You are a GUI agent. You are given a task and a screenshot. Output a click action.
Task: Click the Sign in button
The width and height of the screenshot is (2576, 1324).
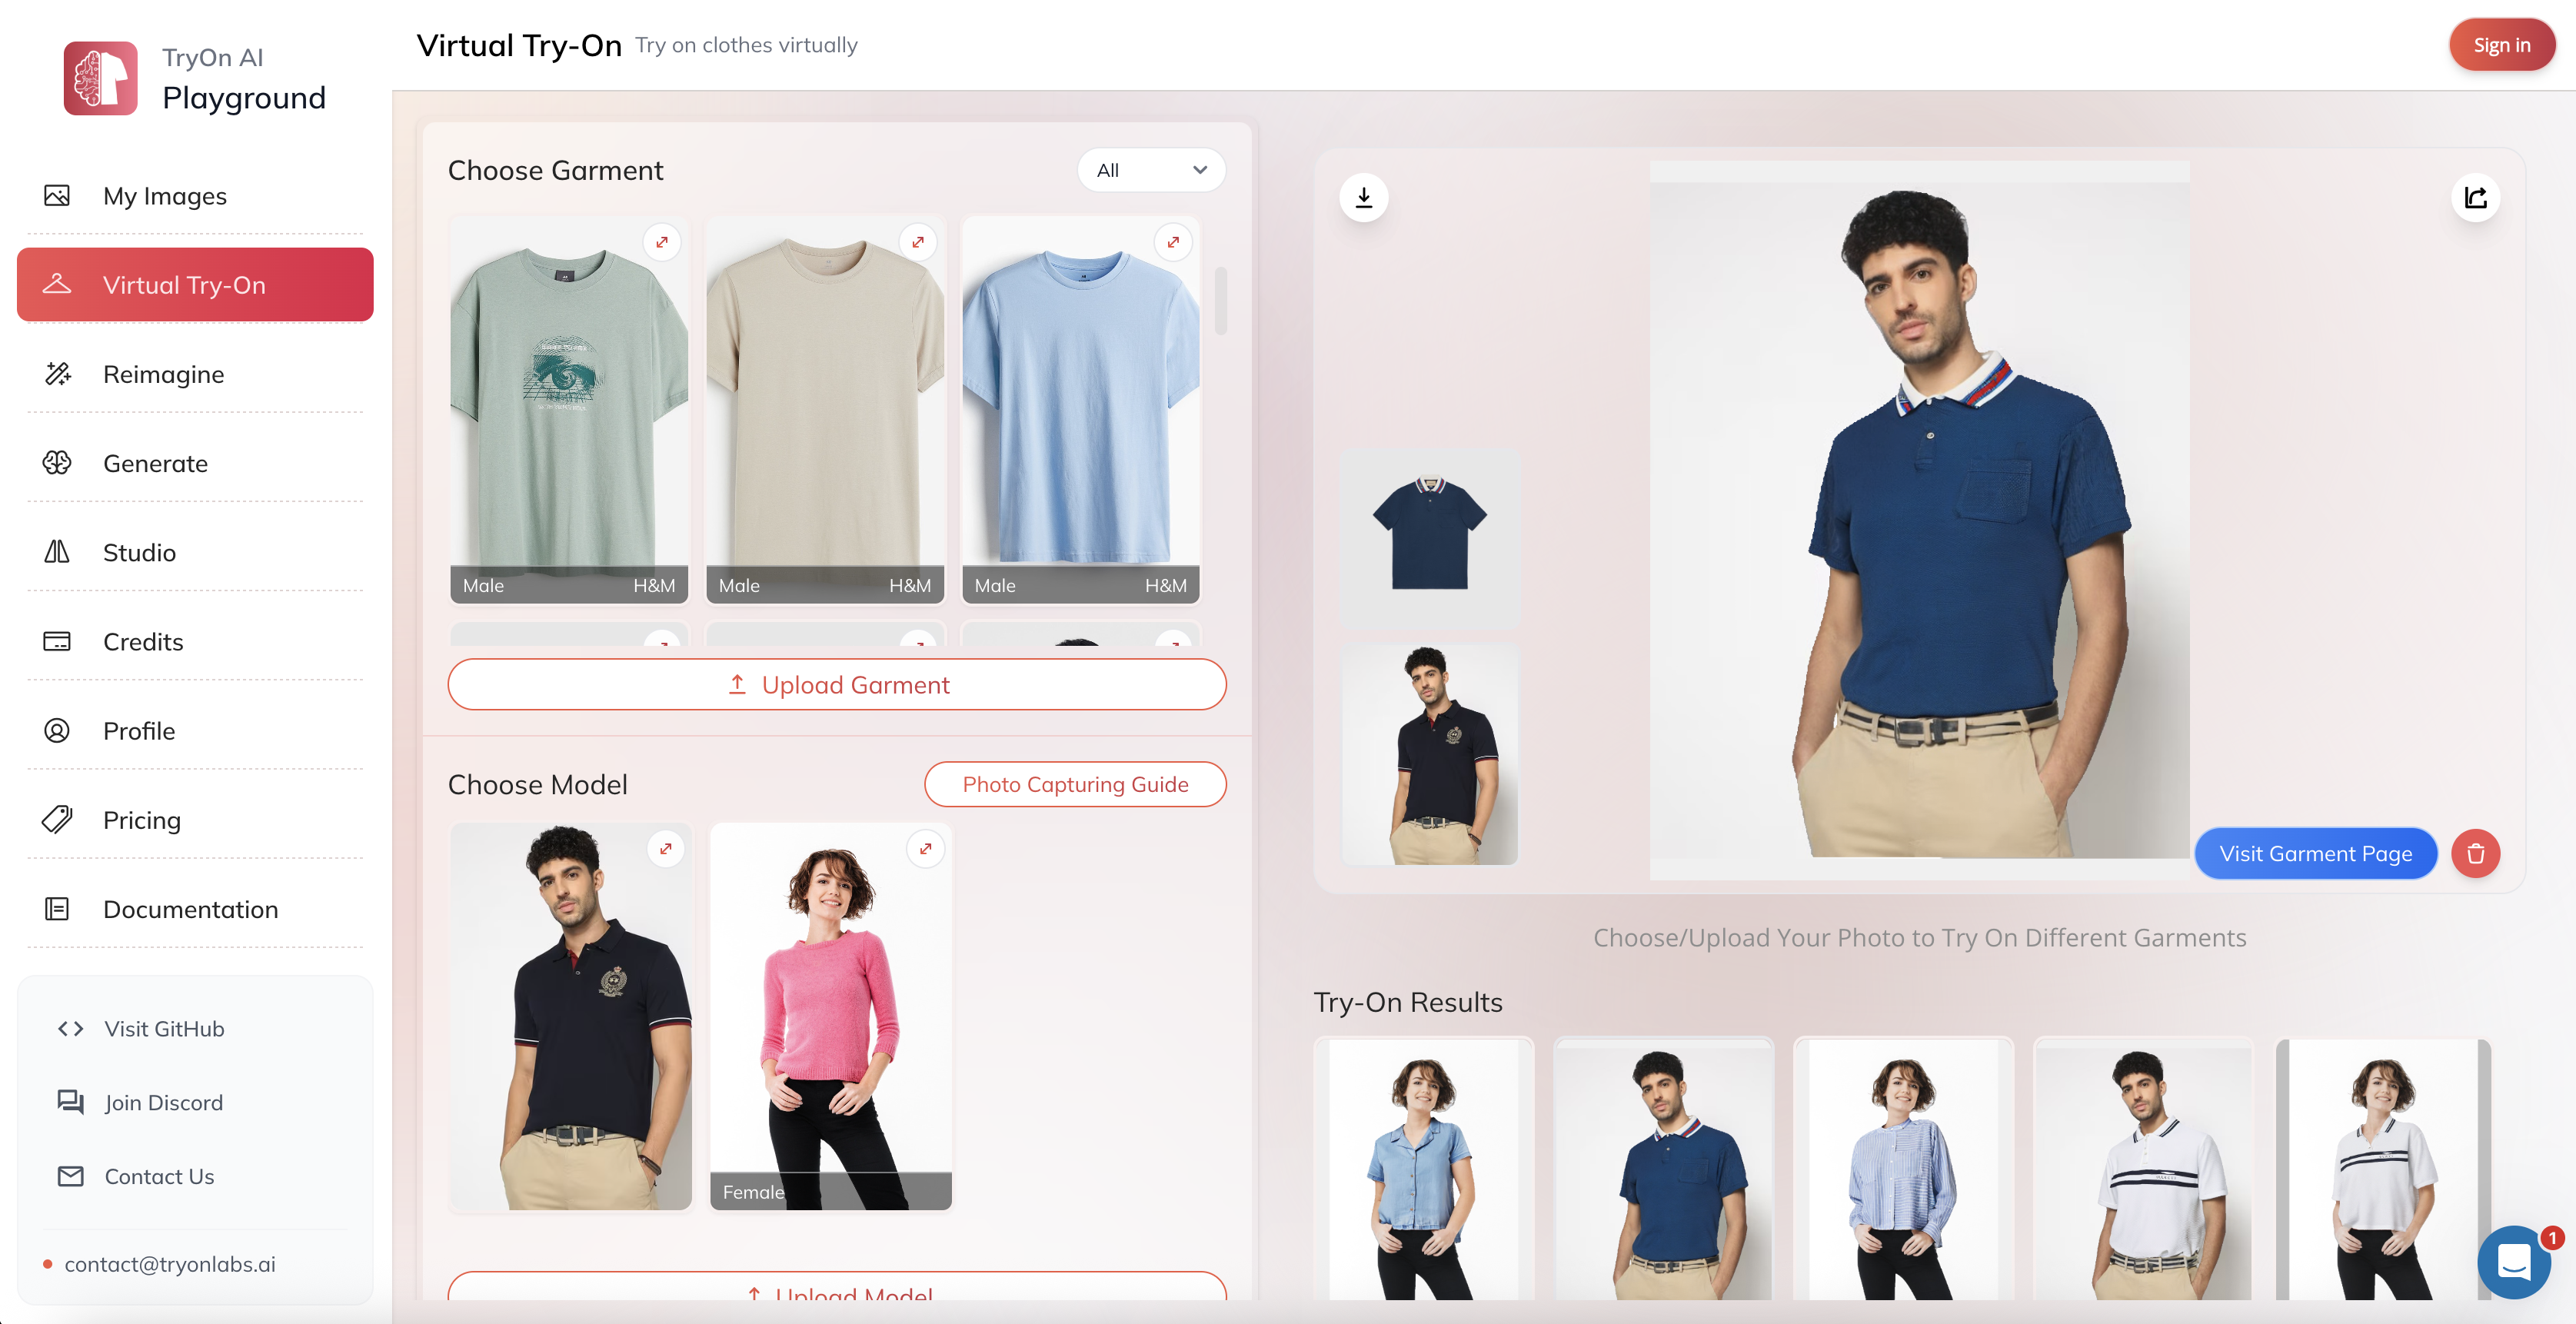tap(2502, 45)
